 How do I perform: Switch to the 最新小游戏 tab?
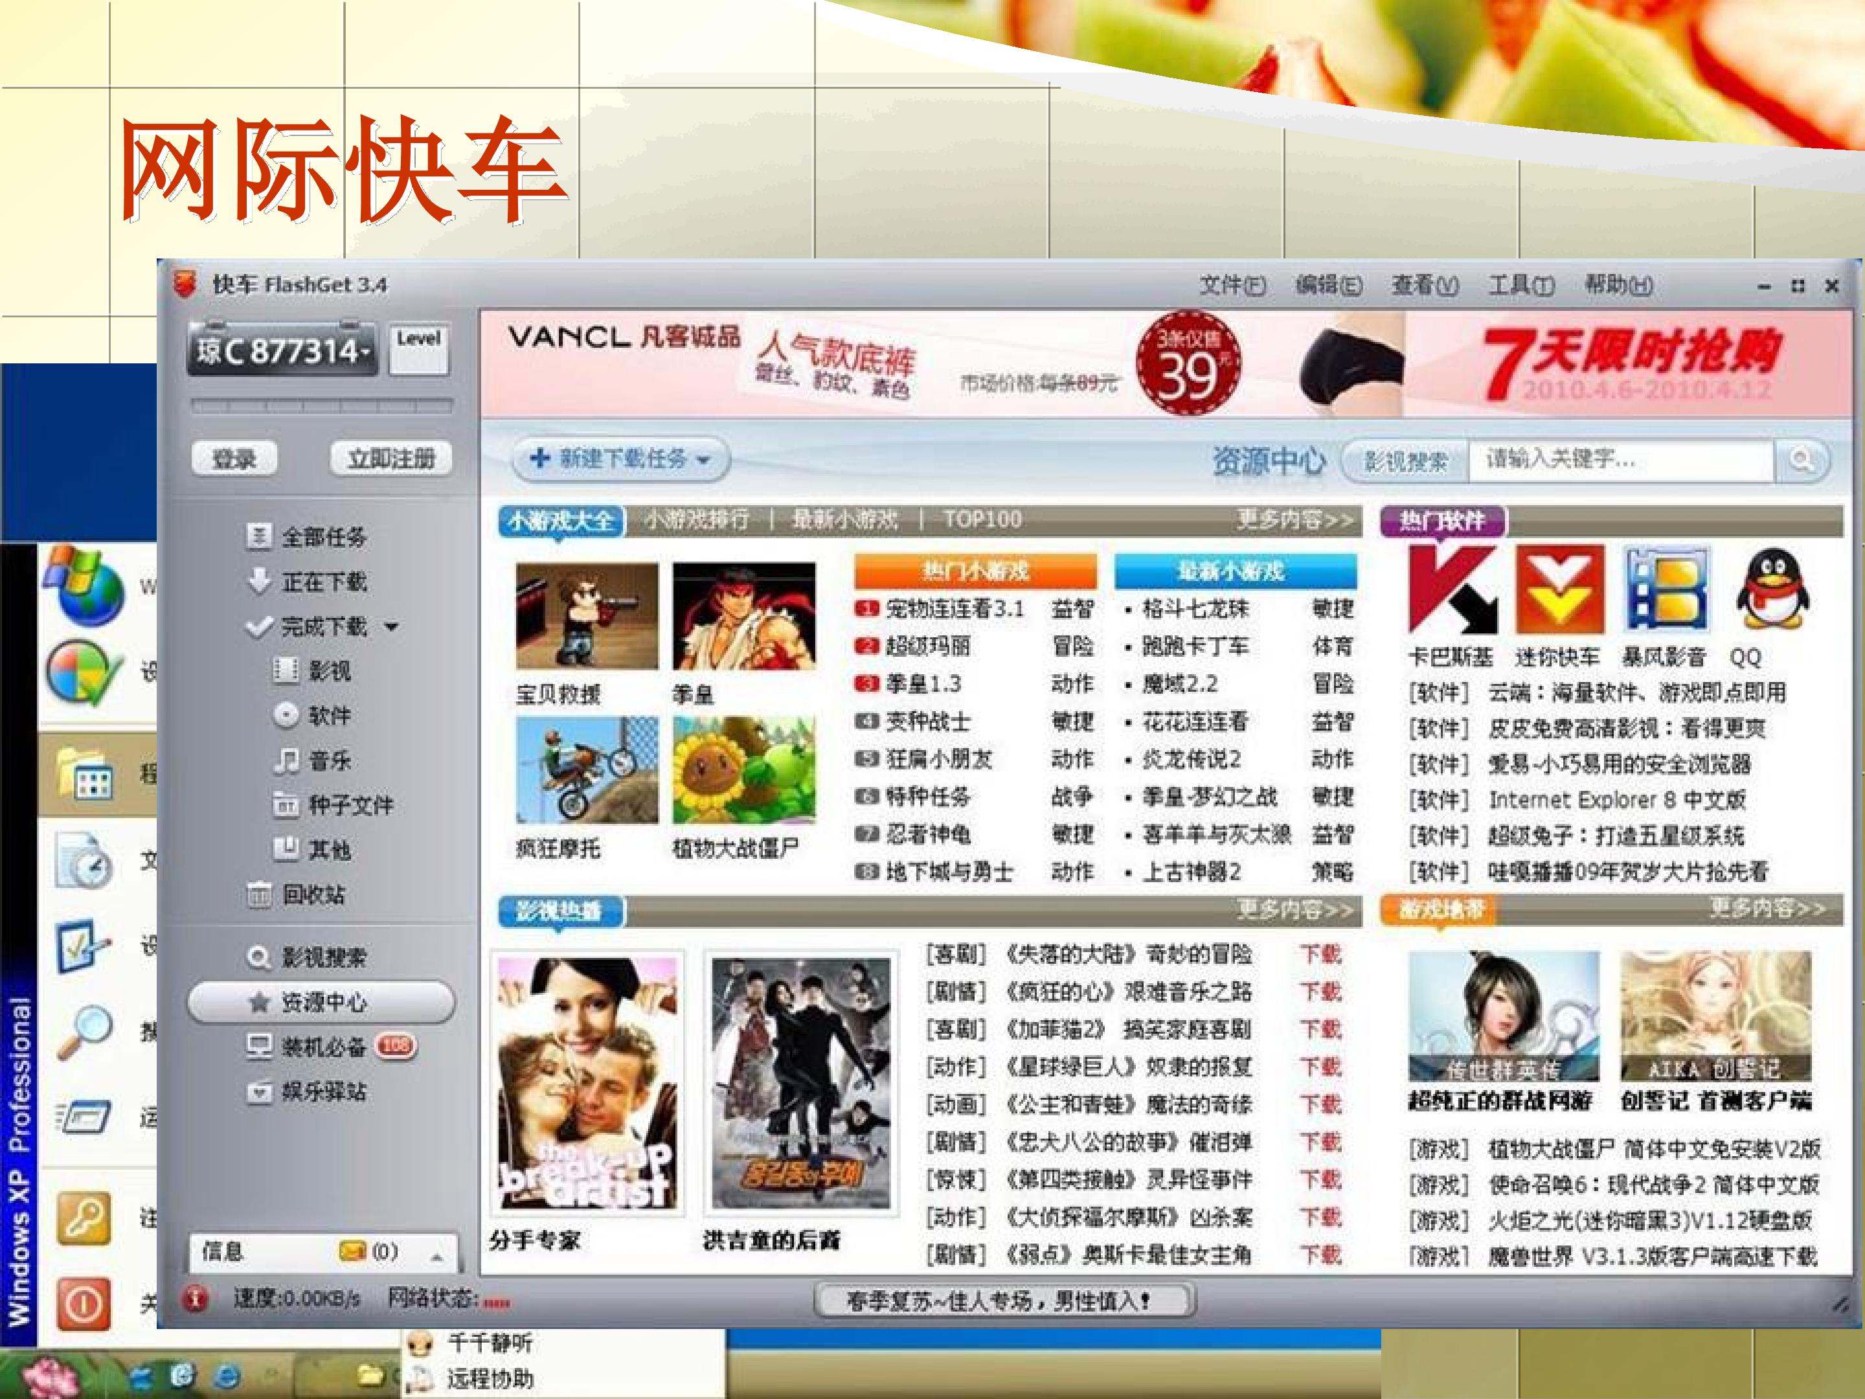[845, 519]
